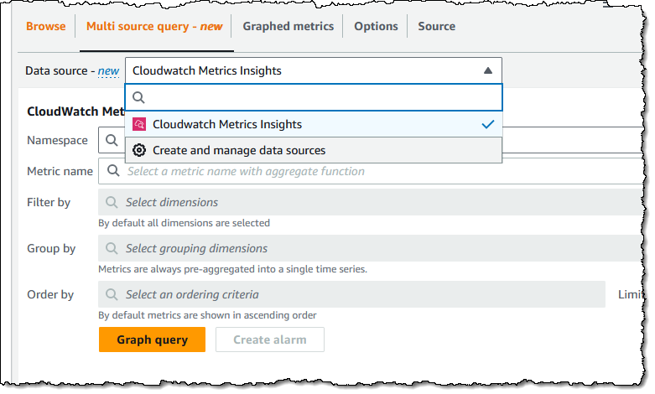The height and width of the screenshot is (394, 655).
Task: Click the Group by search icon
Action: (x=112, y=248)
